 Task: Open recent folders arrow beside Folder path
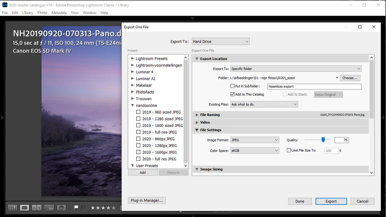[337, 78]
